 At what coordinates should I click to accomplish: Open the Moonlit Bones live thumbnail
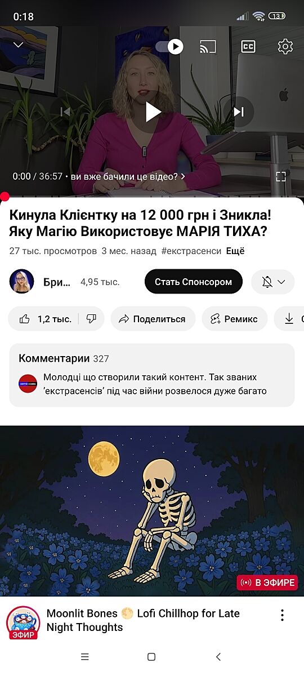pyautogui.click(x=152, y=511)
